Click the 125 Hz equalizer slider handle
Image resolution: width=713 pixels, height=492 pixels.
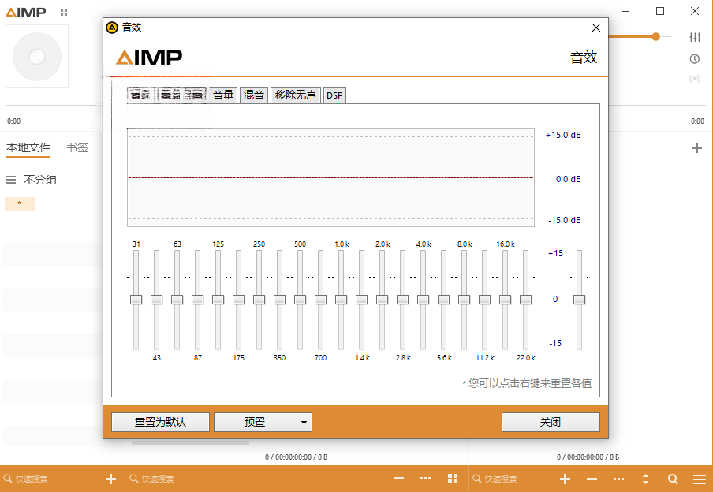(x=218, y=299)
